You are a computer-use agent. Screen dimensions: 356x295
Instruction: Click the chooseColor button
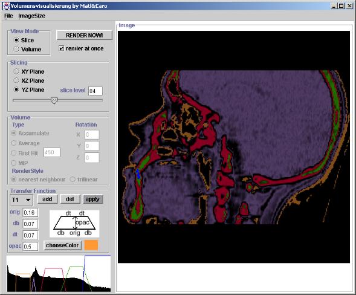coord(62,245)
